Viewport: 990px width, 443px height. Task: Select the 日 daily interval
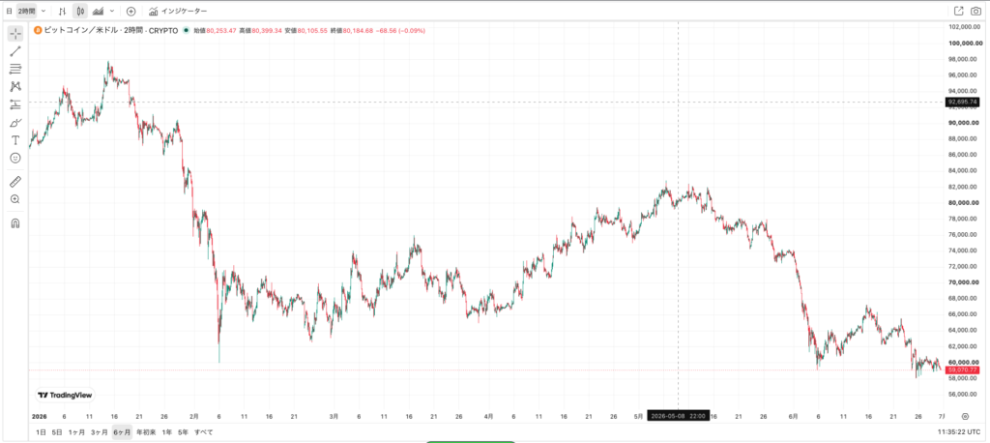point(9,12)
